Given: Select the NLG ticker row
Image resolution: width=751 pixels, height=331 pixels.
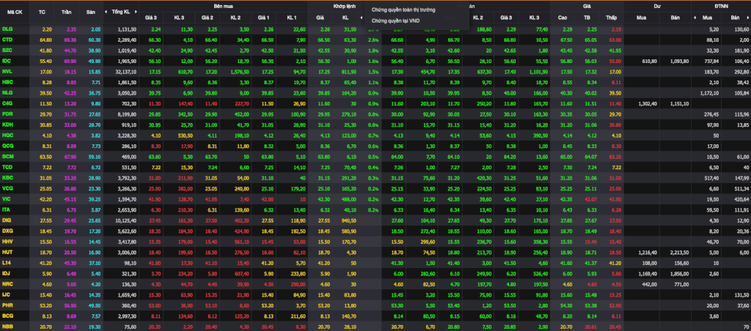Looking at the screenshot, I should tap(7, 92).
